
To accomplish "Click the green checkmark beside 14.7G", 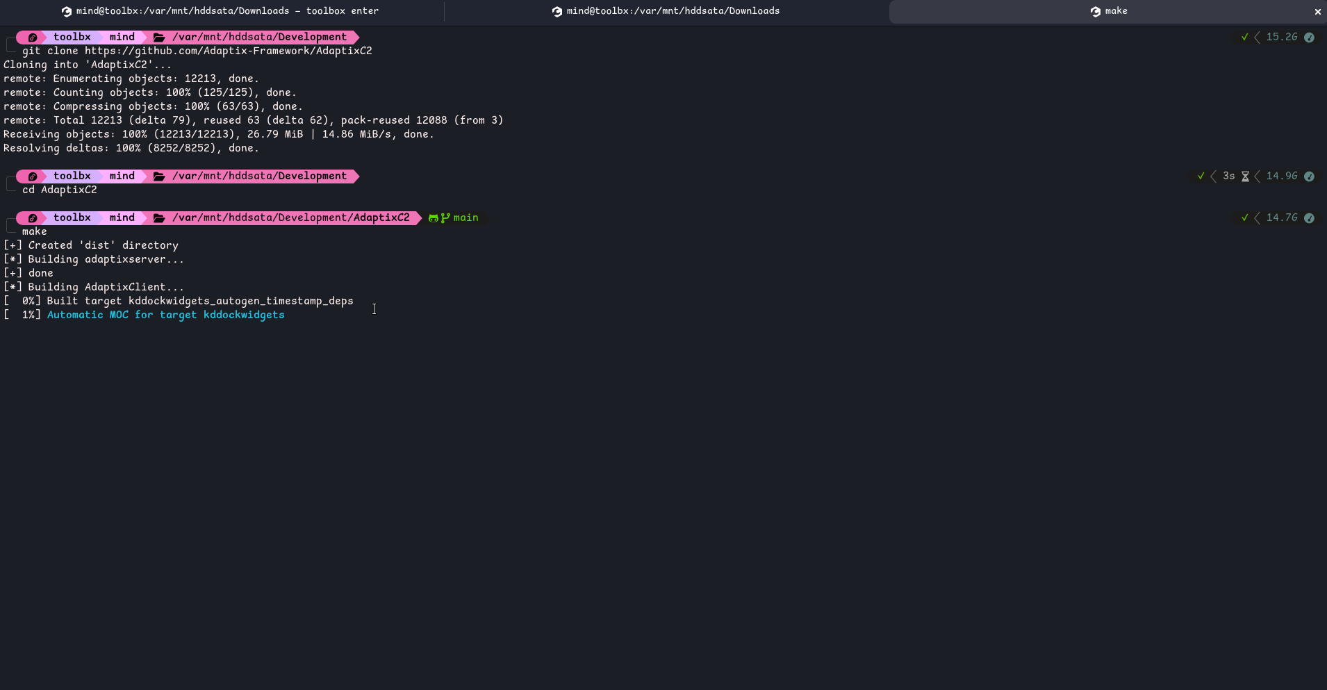I will click(1244, 218).
